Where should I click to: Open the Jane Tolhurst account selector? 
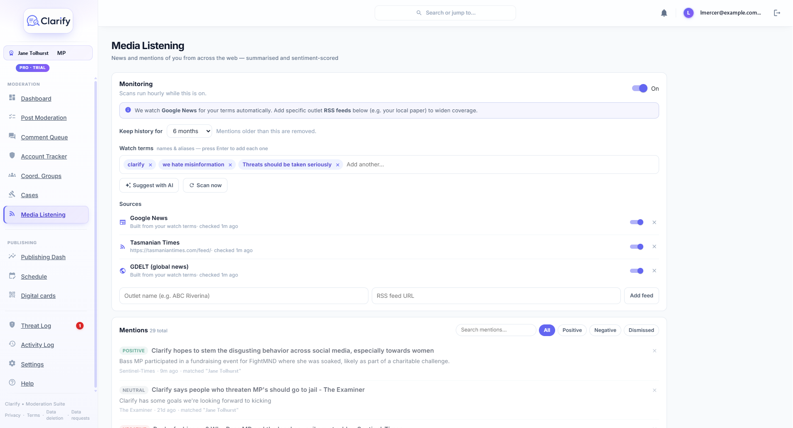48,53
